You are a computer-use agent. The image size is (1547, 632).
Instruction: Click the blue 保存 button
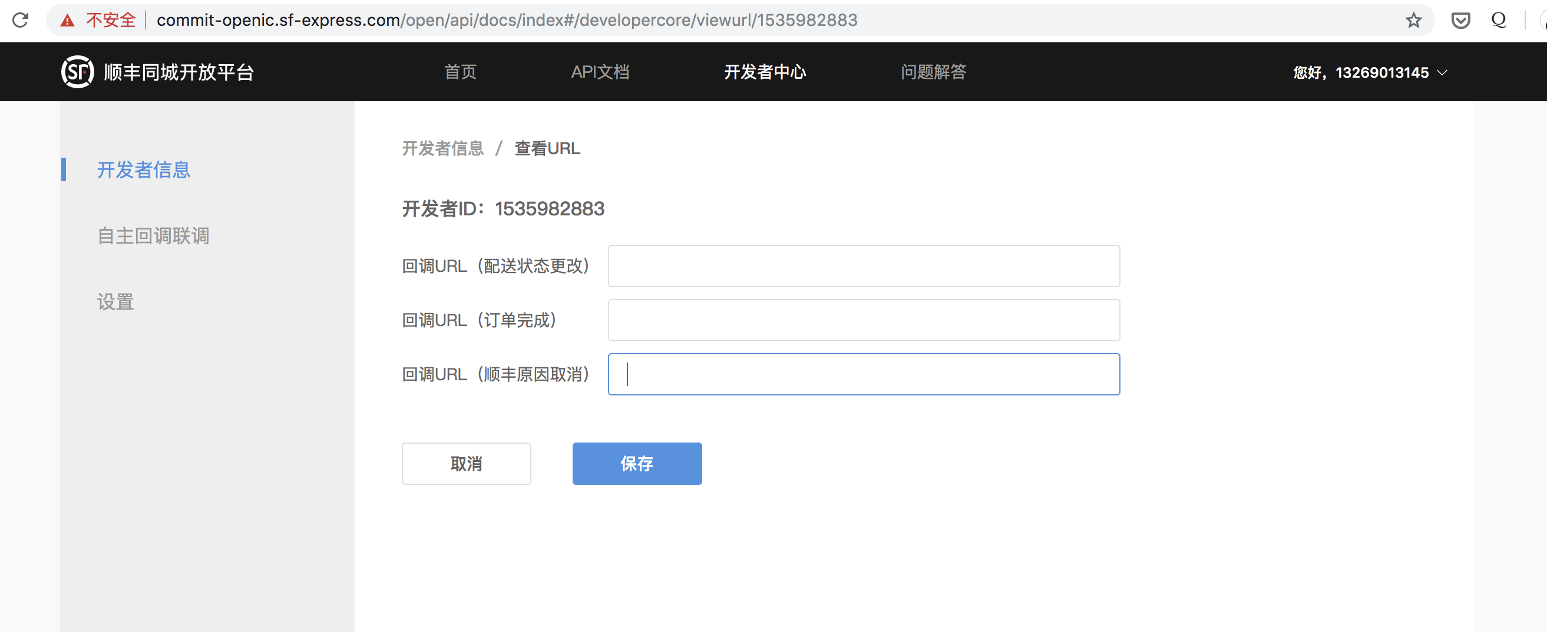click(637, 464)
